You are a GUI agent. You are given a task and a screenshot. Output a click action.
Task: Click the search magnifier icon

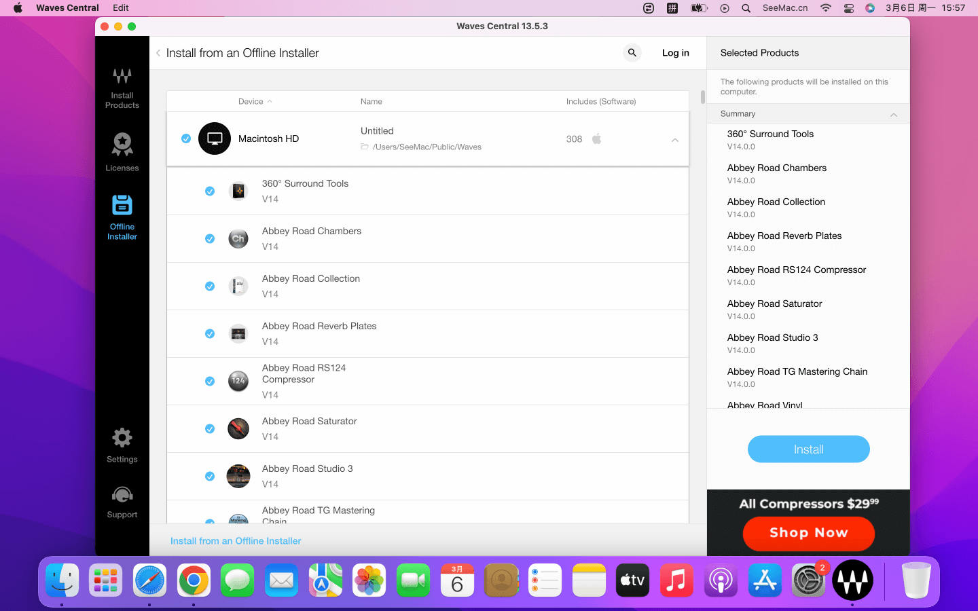632,53
